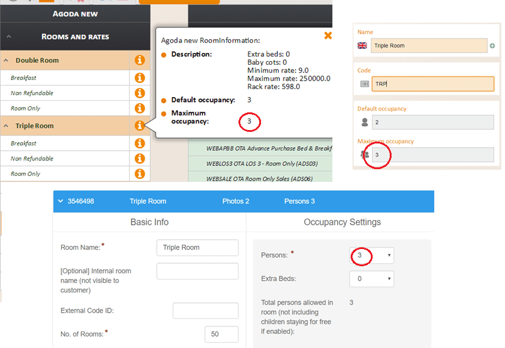Open info icon for Double Room Breakfast rate
This screenshot has height=348, width=505.
(140, 78)
